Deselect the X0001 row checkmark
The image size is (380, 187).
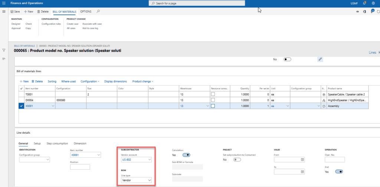pyautogui.click(x=22, y=106)
